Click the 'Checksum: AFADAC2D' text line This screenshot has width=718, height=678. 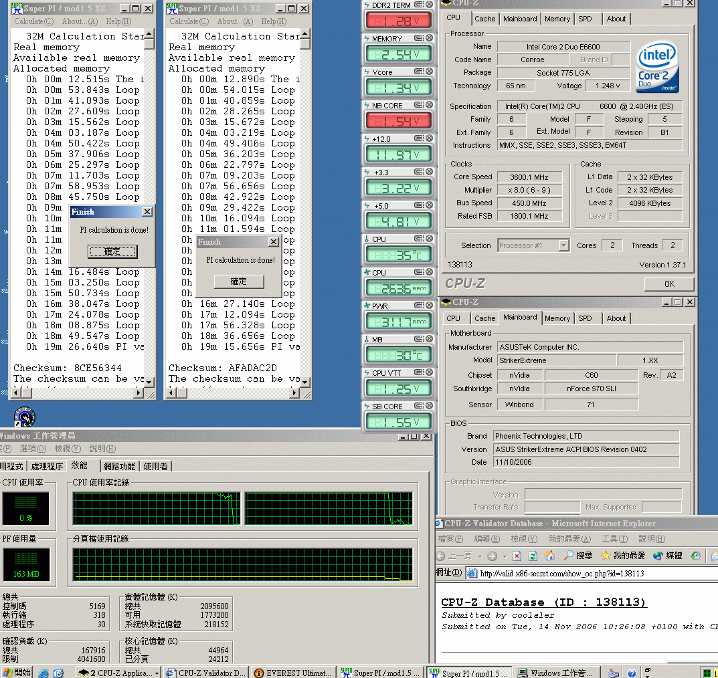click(223, 368)
